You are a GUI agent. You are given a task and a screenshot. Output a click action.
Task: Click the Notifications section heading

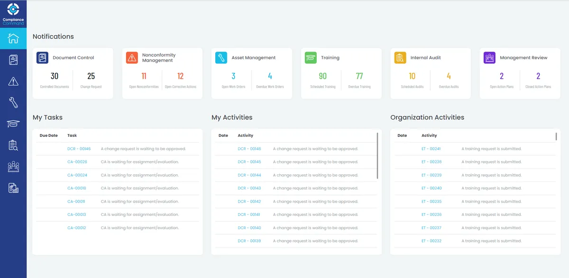coord(53,36)
